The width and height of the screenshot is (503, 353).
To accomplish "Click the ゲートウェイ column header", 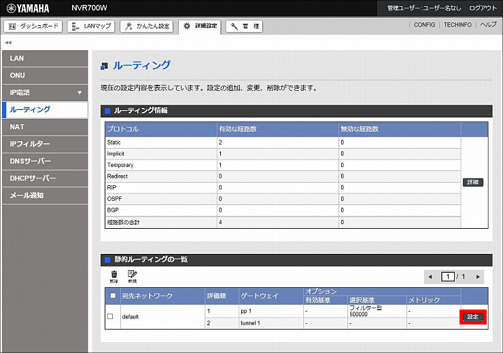I will 271,296.
